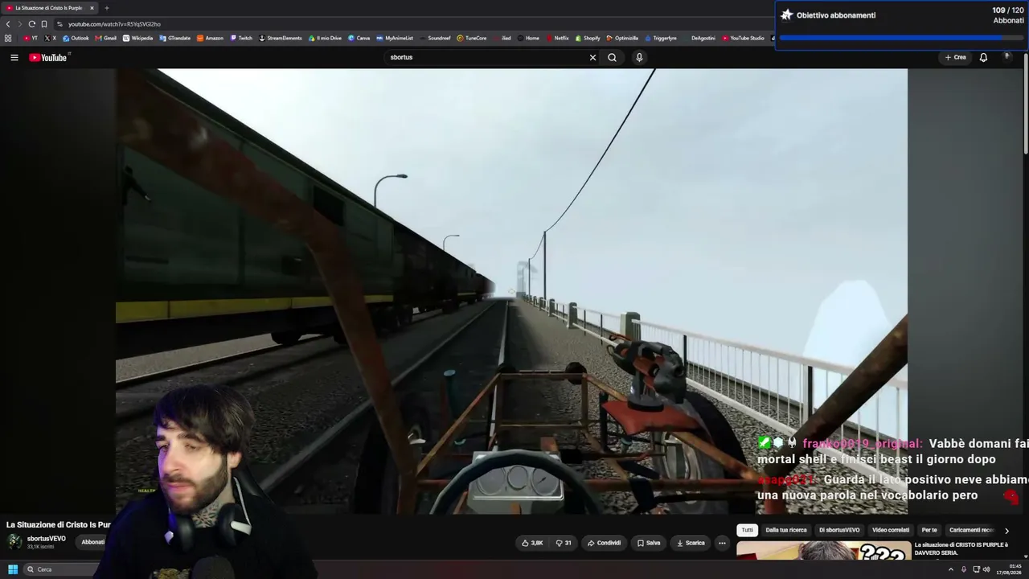The height and width of the screenshot is (579, 1029).
Task: Select the Caricamenti recenti chip
Action: click(x=972, y=530)
